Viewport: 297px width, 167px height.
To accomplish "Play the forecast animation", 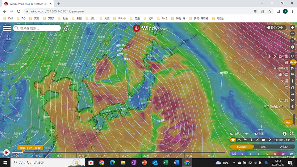I will 7,153.
